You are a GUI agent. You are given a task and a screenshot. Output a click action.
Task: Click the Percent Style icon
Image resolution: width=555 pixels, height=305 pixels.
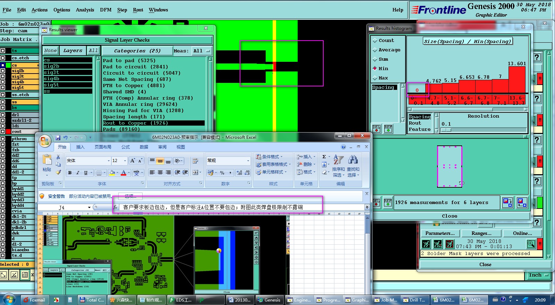[x=222, y=172]
